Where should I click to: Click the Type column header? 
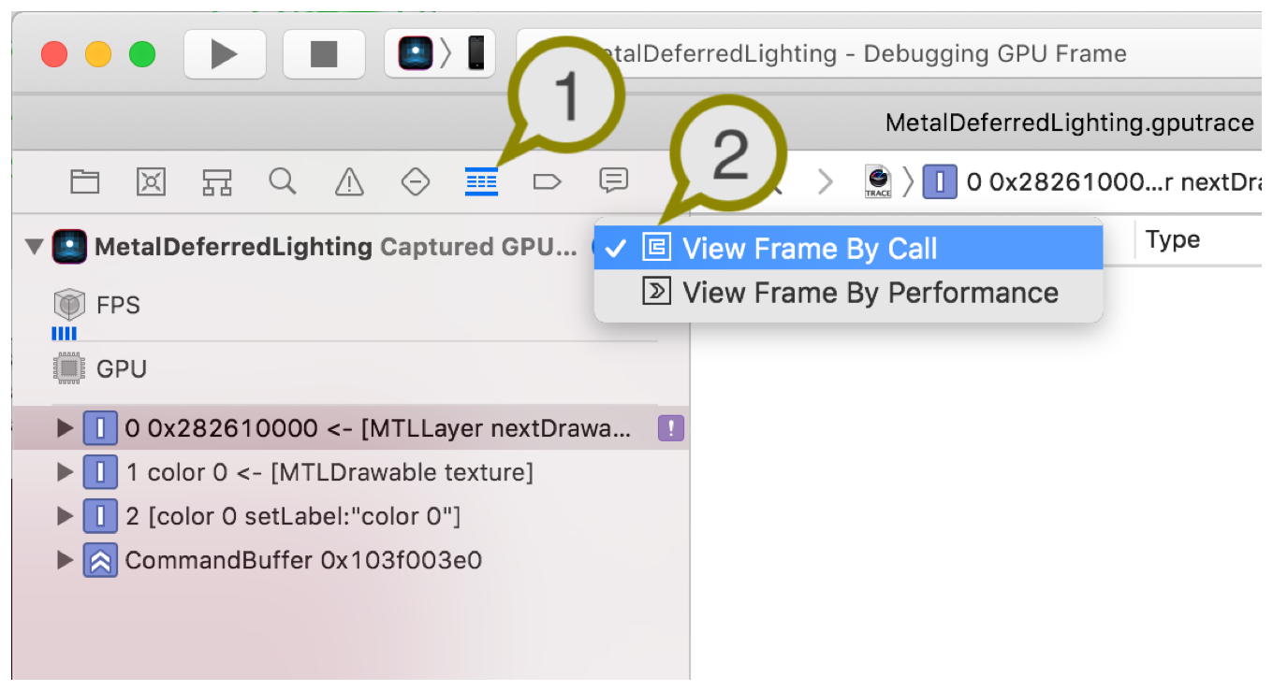point(1173,240)
